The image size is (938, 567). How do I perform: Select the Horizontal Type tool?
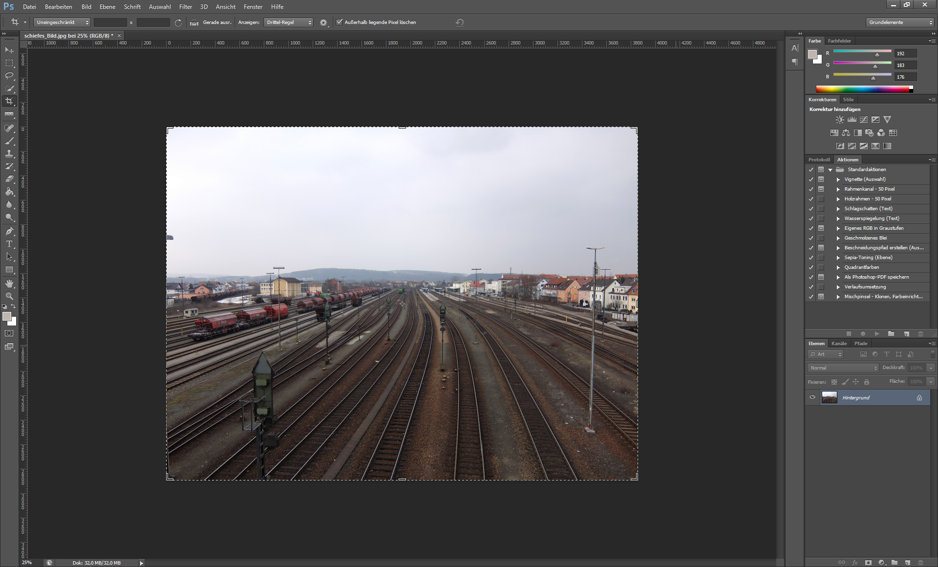(9, 244)
